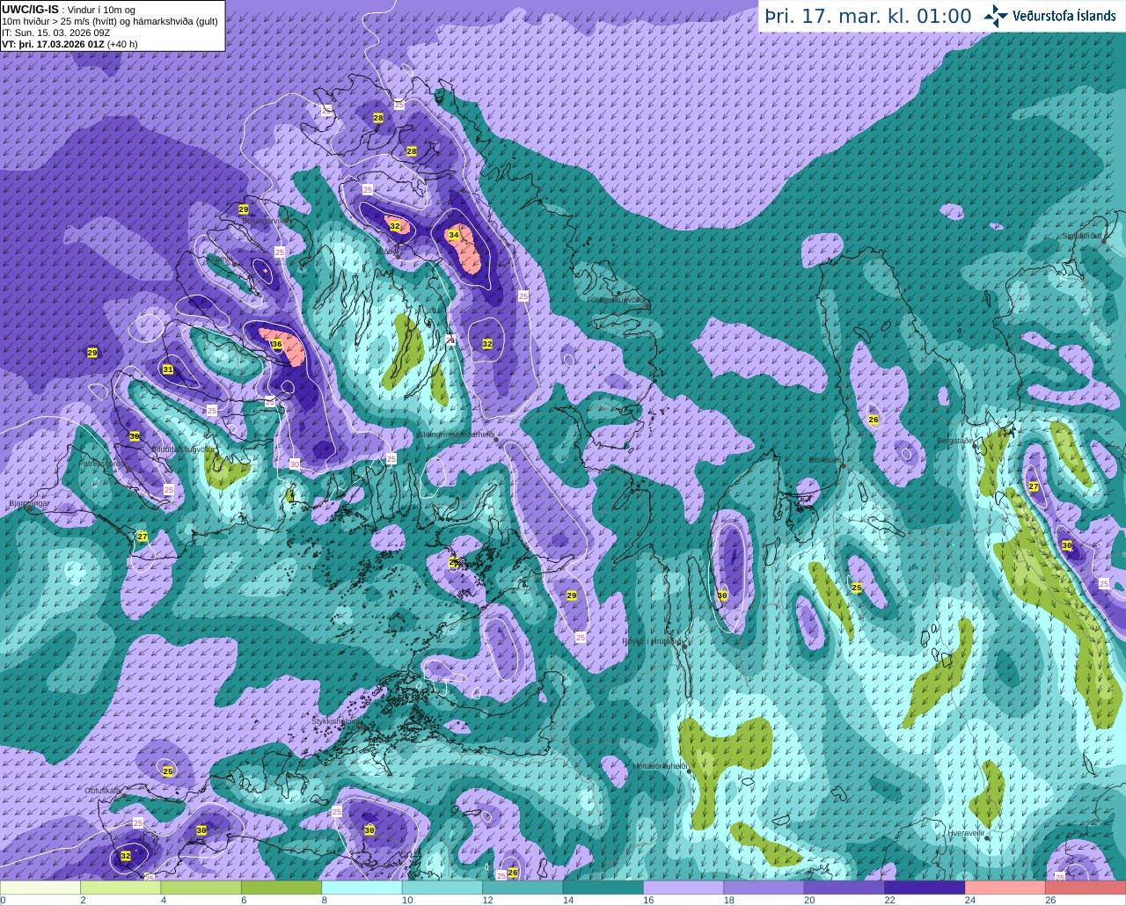Click the Holtavörðuheiði station label

pyautogui.click(x=660, y=766)
